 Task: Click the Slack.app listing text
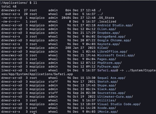(106, 89)
